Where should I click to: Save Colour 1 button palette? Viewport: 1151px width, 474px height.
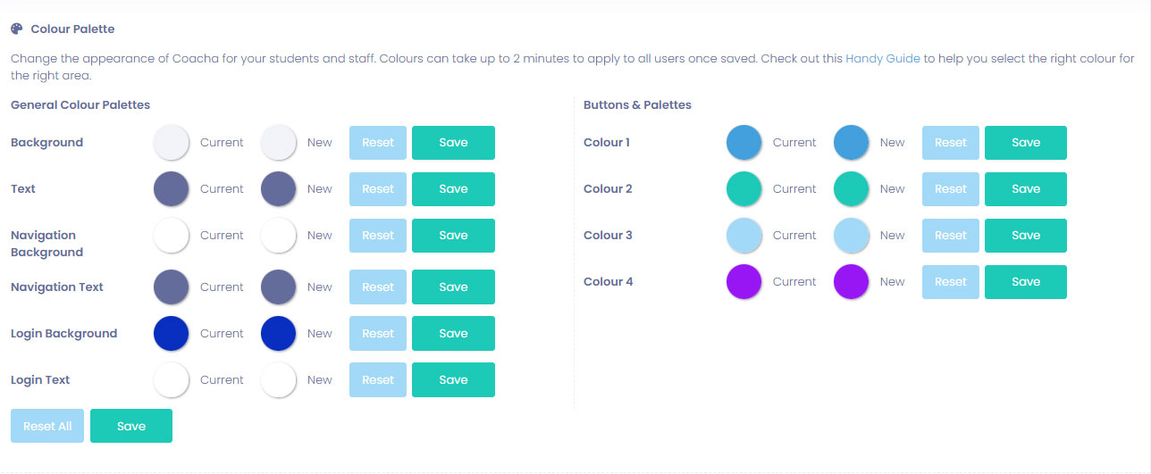(1025, 143)
